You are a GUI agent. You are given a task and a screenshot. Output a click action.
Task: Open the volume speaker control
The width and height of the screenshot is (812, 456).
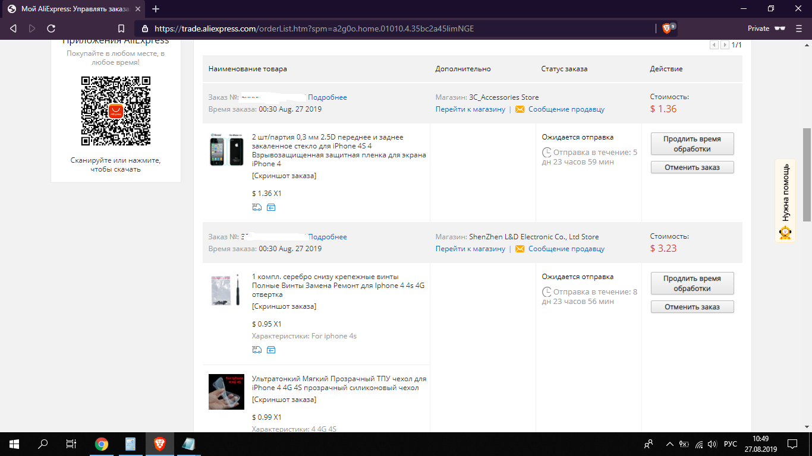click(x=713, y=444)
